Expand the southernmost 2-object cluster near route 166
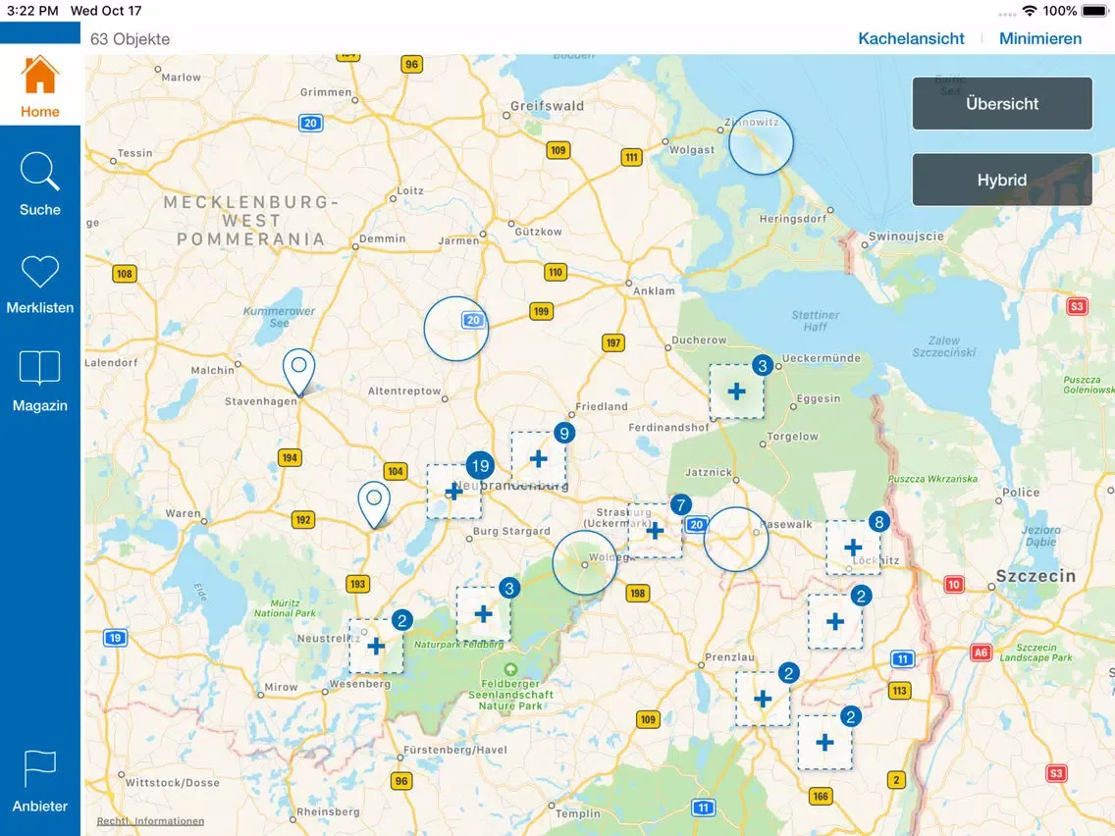 pyautogui.click(x=824, y=743)
